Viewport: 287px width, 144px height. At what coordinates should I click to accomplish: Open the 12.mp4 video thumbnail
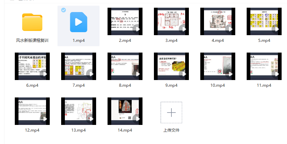coord(32,111)
